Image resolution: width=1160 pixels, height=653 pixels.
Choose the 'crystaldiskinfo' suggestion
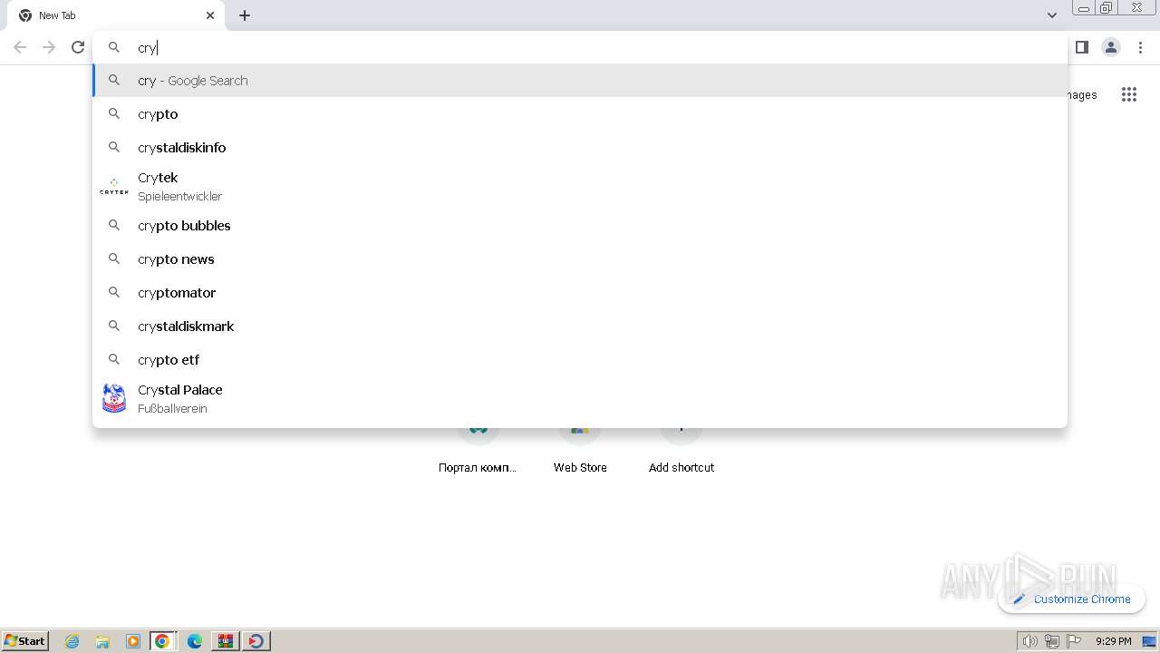580,148
